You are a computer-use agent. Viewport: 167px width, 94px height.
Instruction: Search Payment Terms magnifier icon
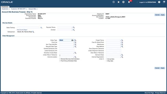pos(74,27)
